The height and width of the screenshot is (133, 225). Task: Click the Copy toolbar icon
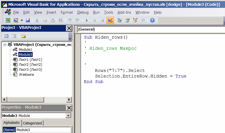point(45,20)
